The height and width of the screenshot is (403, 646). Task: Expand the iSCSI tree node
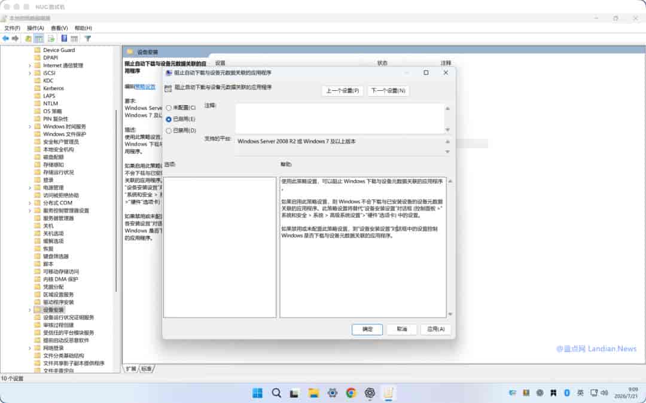[x=30, y=74]
